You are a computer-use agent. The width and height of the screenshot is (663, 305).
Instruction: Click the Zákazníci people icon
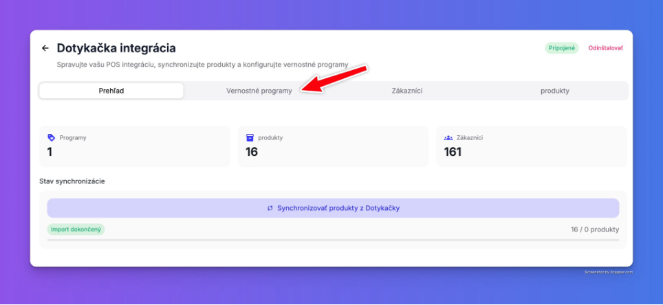448,137
